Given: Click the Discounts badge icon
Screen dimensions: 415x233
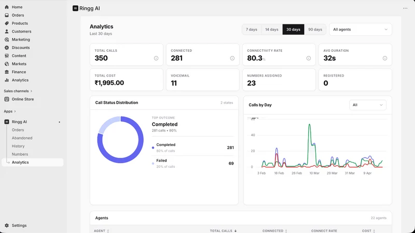Looking at the screenshot, I should tap(7, 48).
